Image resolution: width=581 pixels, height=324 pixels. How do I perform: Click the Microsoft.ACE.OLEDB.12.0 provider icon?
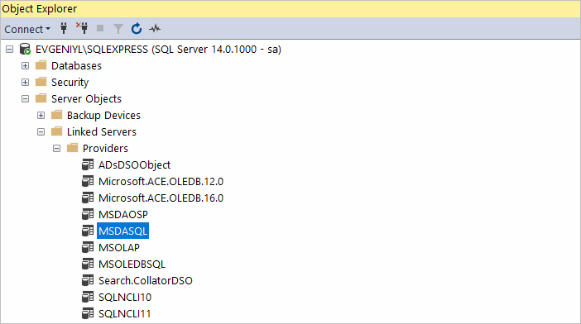pyautogui.click(x=88, y=181)
